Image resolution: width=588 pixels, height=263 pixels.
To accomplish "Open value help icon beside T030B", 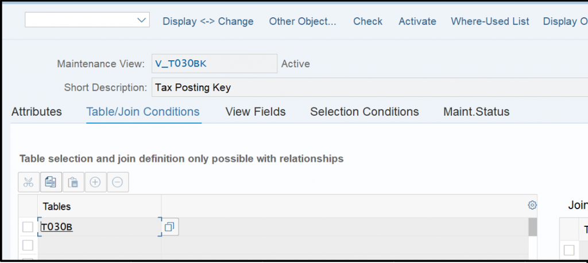I will [170, 227].
